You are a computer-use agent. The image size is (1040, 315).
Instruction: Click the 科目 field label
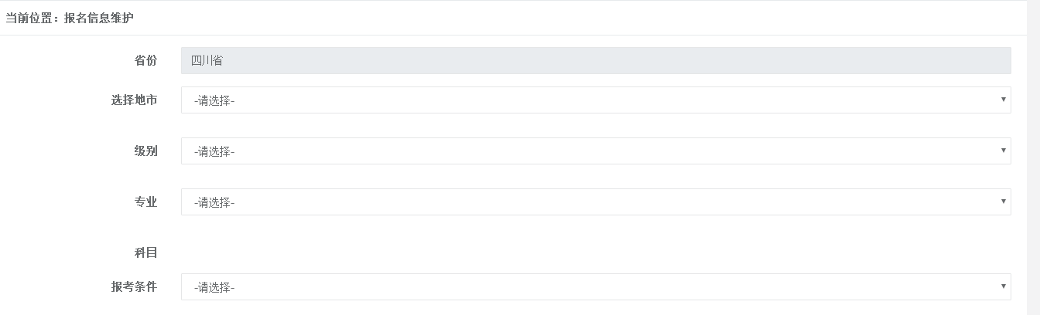coord(145,252)
